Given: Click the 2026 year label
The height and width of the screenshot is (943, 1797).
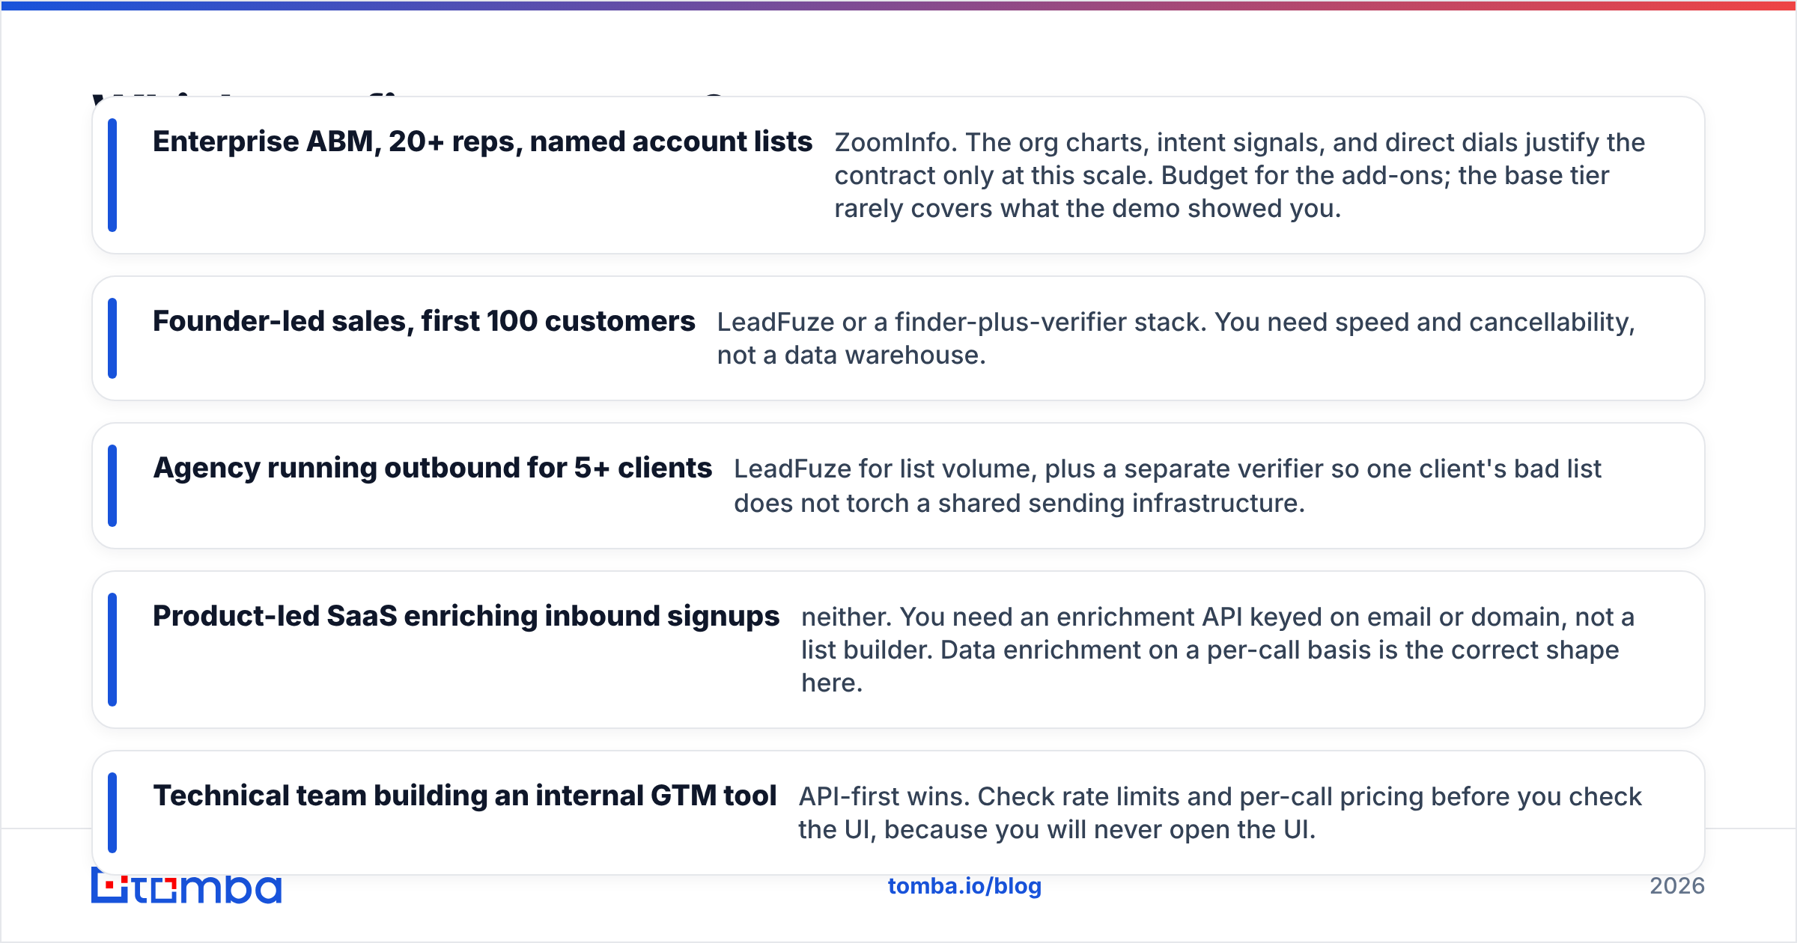Looking at the screenshot, I should [x=1677, y=886].
